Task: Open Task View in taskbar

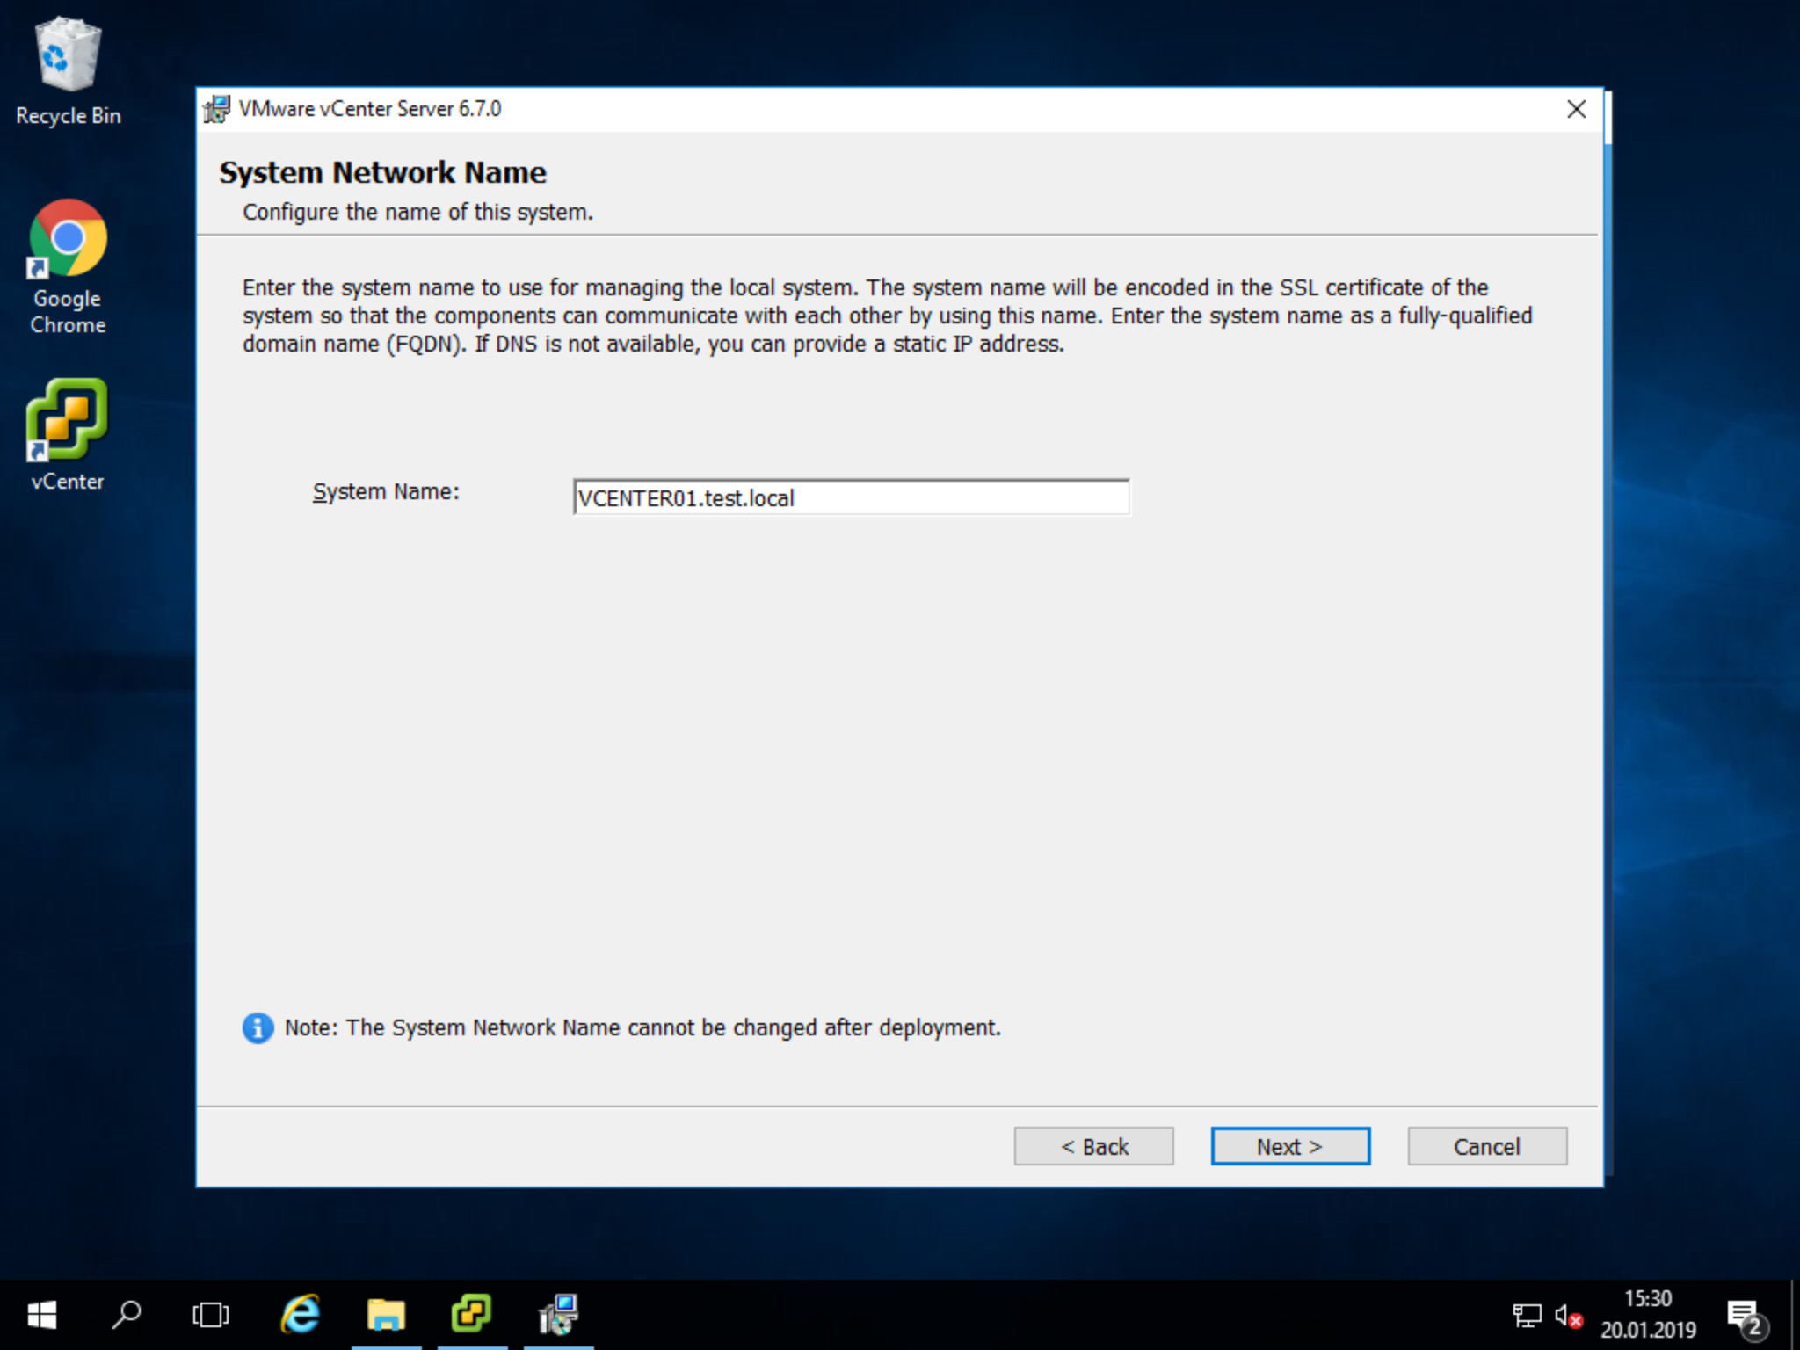Action: pos(211,1315)
